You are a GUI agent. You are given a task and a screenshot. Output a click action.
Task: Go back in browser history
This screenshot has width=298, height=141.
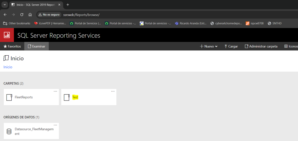tap(5, 15)
